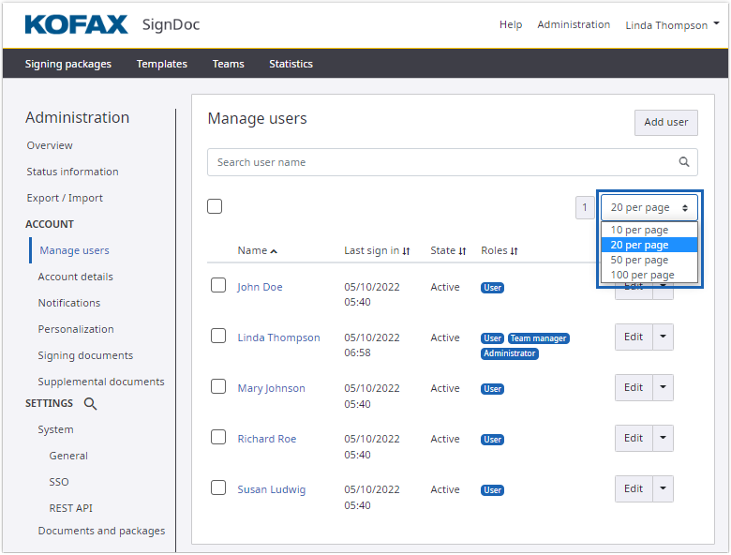Click the search magnifier icon in user search
731x555 pixels.
[x=684, y=162]
